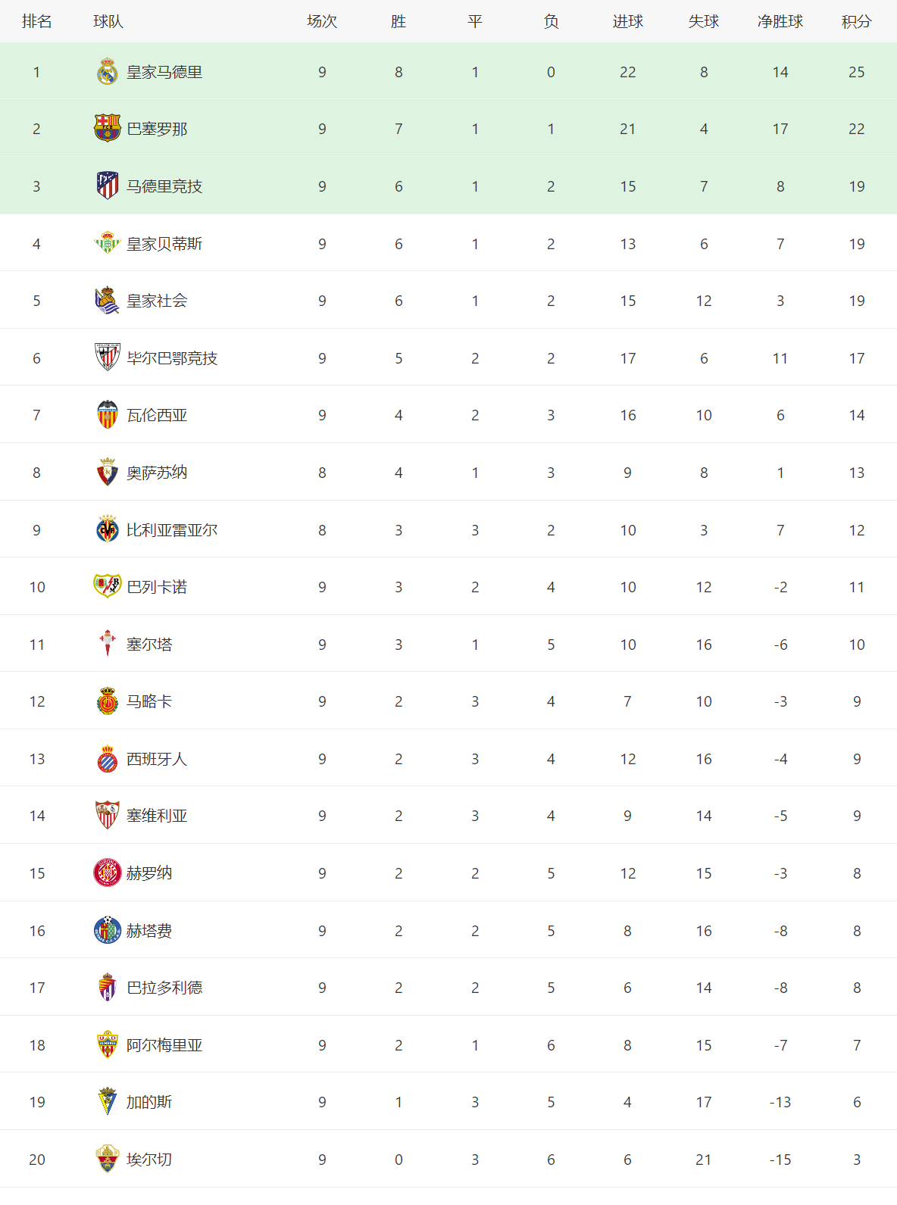897x1205 pixels.
Task: Click the 积分 column header
Action: point(856,22)
